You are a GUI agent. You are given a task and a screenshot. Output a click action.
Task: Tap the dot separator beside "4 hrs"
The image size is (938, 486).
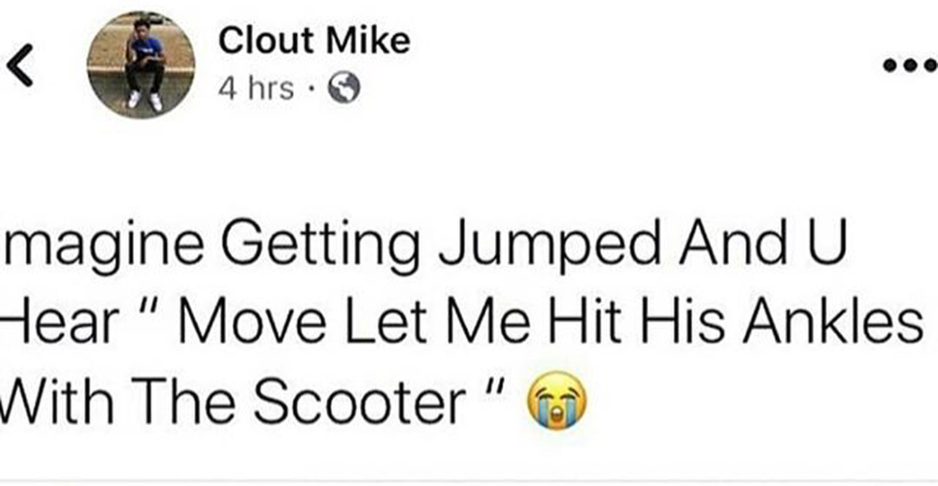311,88
